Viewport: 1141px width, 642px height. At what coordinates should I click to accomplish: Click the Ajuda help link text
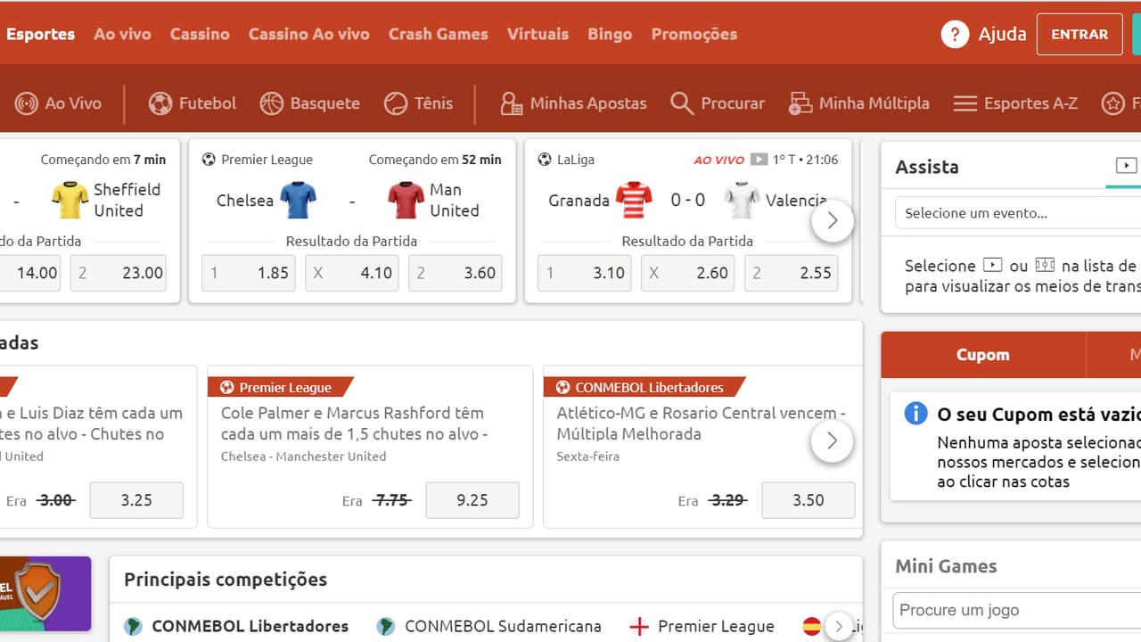[x=1002, y=34]
